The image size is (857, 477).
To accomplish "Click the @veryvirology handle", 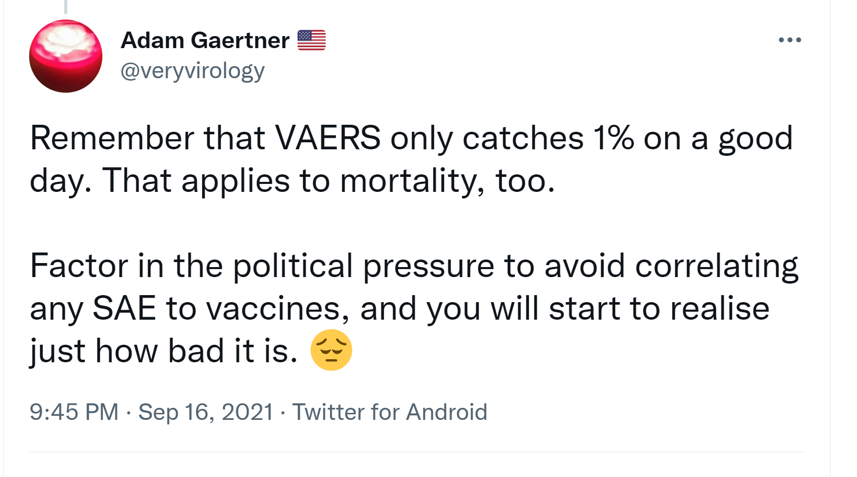I will 192,71.
